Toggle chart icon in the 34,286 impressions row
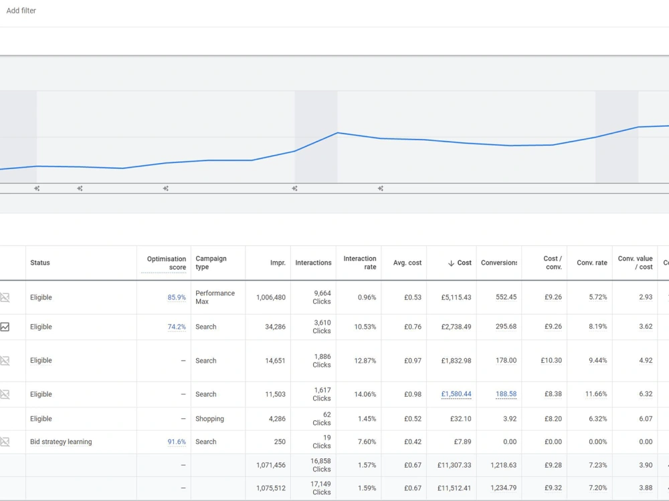Screen dimensions: 669x501 pos(5,327)
